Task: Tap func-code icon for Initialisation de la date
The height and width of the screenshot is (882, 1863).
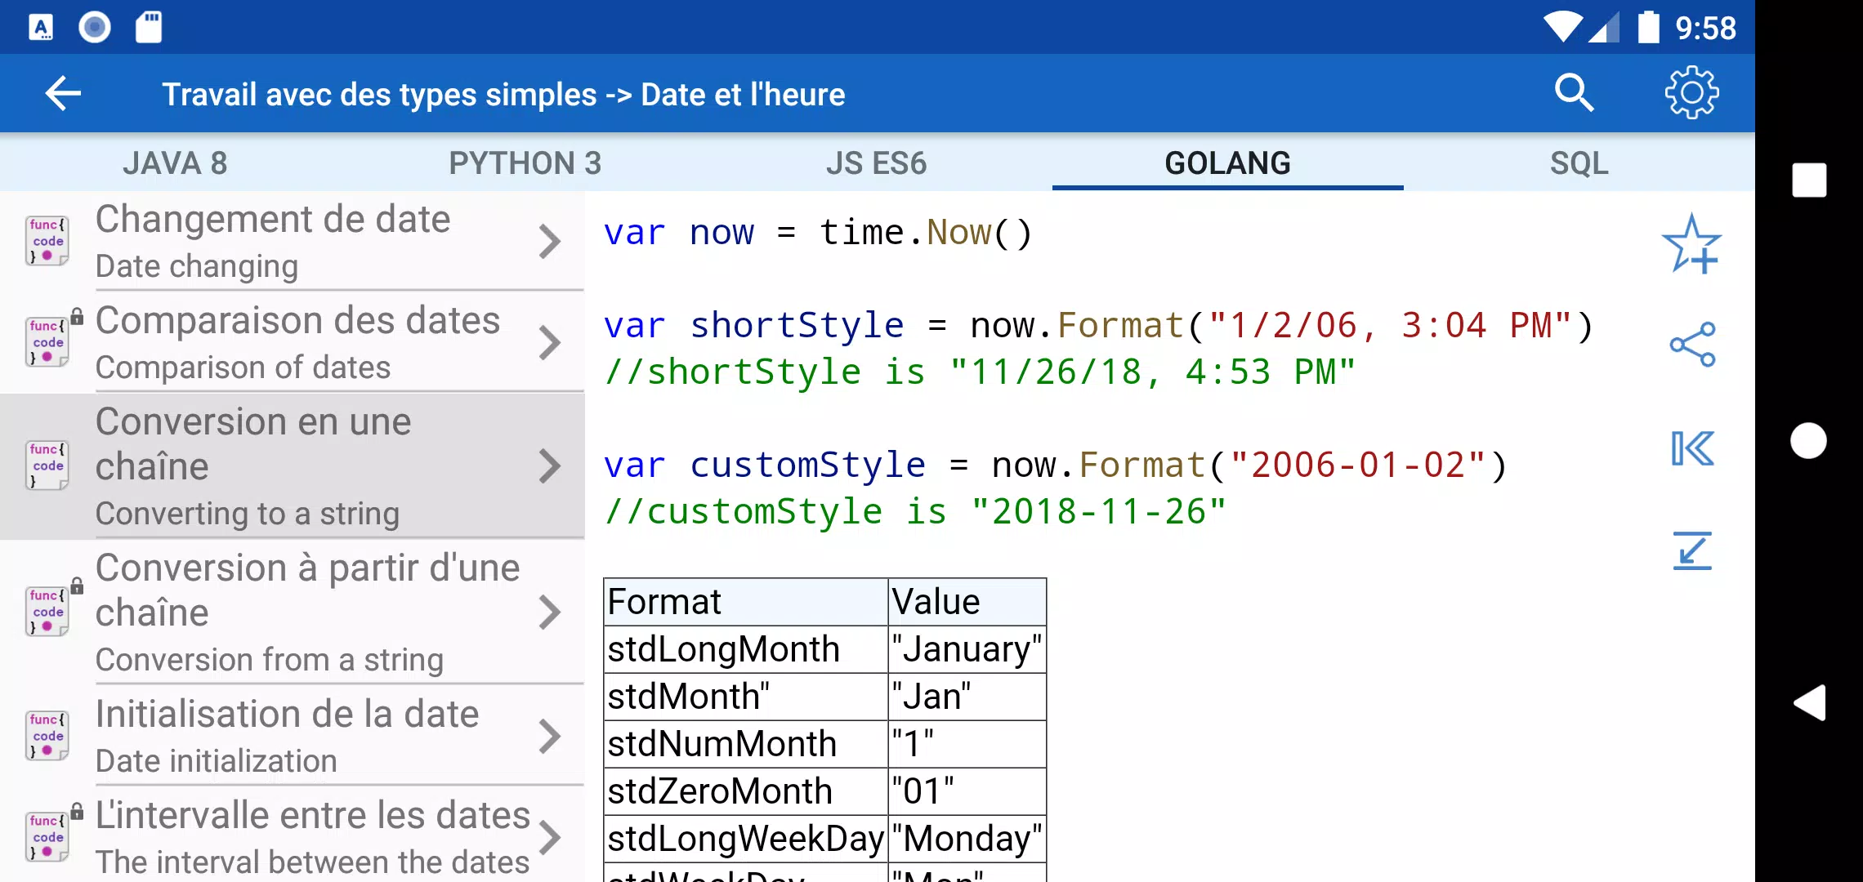Action: pos(47,736)
